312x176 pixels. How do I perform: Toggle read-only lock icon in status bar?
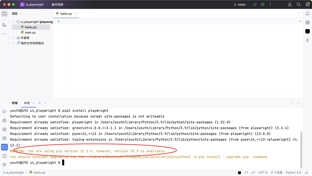(307, 173)
